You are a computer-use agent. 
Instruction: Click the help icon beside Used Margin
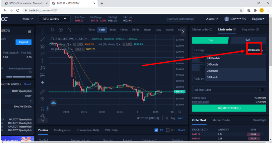point(17,53)
